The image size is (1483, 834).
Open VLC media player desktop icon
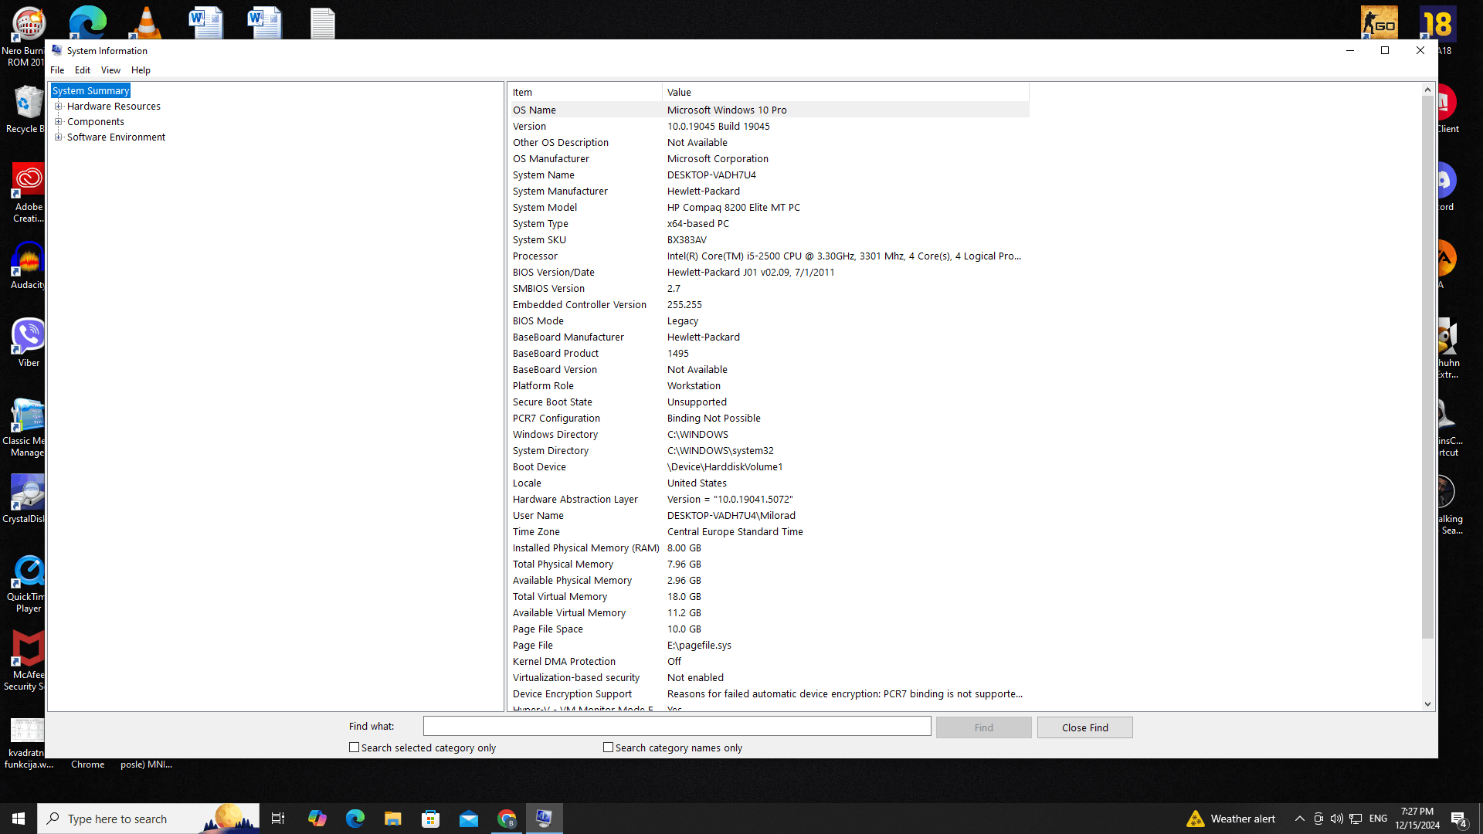click(147, 23)
